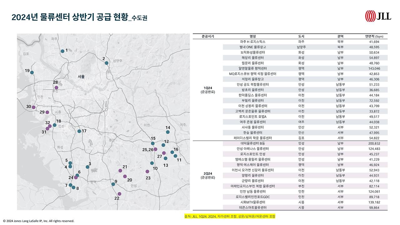400x225 pixels.
Task: Select map marker 14 near 여주
Action: (167, 132)
